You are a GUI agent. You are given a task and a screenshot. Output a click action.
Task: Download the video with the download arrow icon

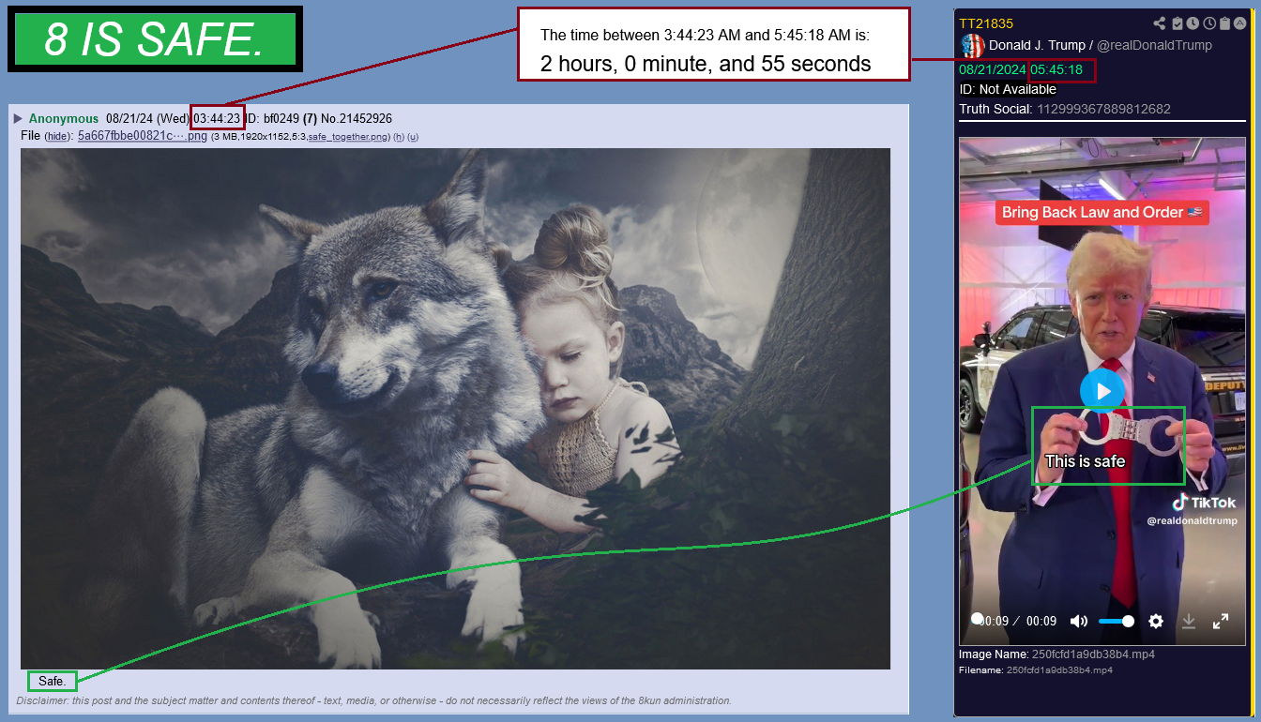(1188, 621)
